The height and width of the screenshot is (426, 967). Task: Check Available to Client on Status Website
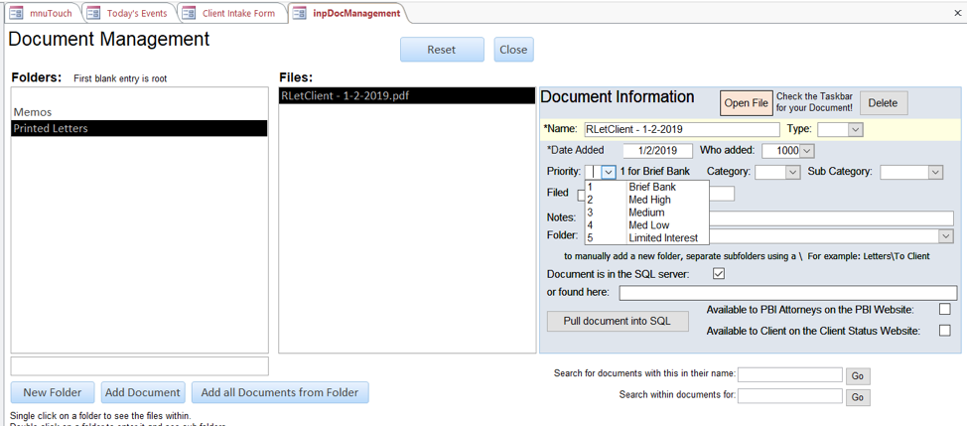(944, 331)
